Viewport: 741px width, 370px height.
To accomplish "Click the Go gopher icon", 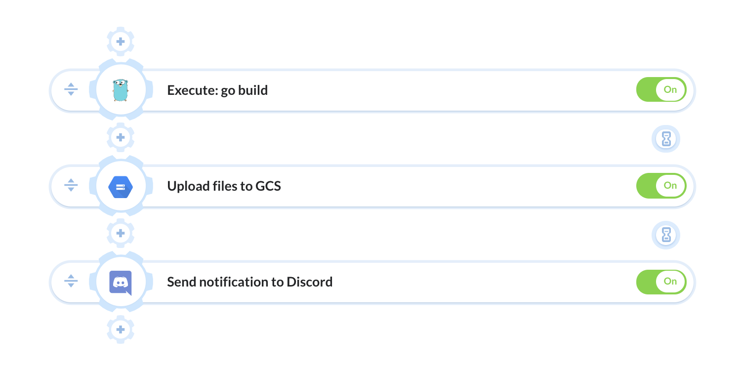I will pyautogui.click(x=121, y=90).
